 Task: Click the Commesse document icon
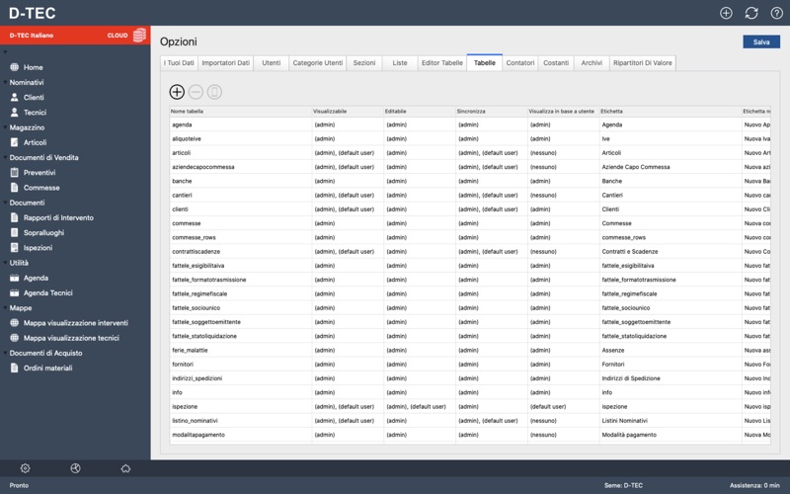click(15, 188)
